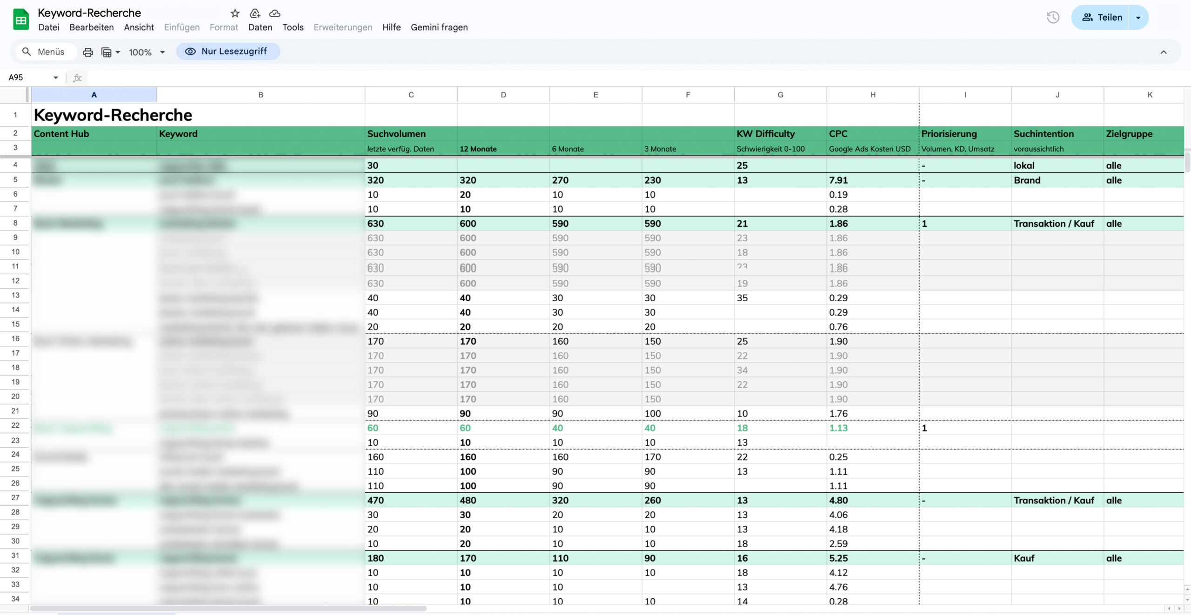Image resolution: width=1191 pixels, height=615 pixels.
Task: Expand the arrow next to Teilen
Action: (x=1138, y=18)
